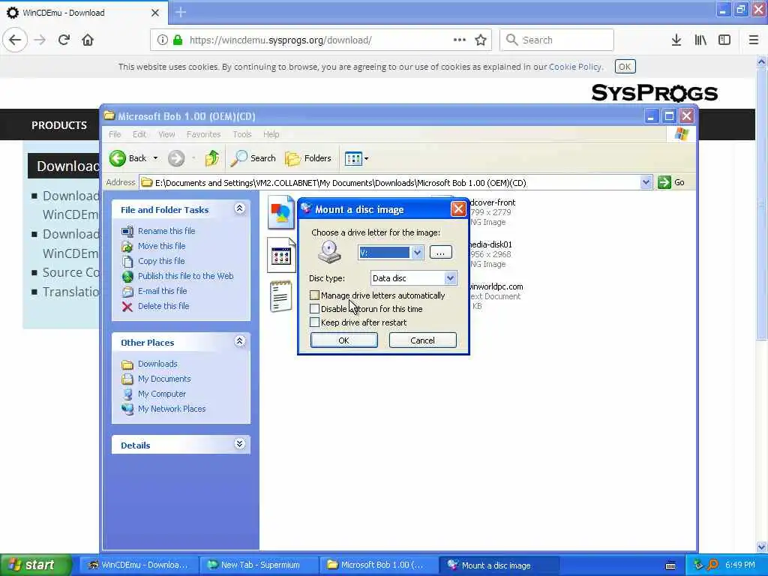The height and width of the screenshot is (576, 768).
Task: Collapse Other Places panel
Action: click(x=239, y=341)
